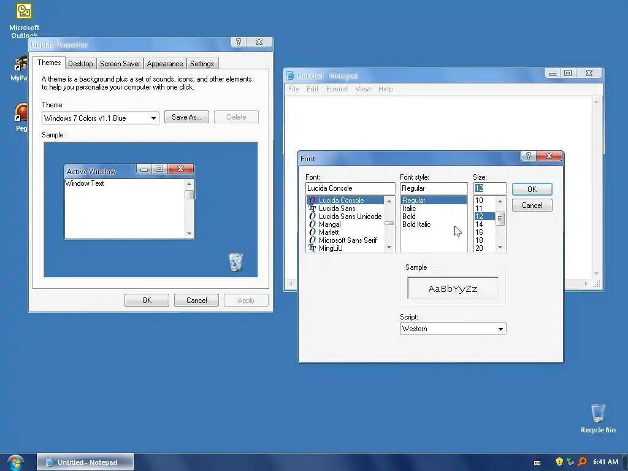Screen dimensions: 628x471
Task: Switch to the Appearance tab
Action: (164, 64)
